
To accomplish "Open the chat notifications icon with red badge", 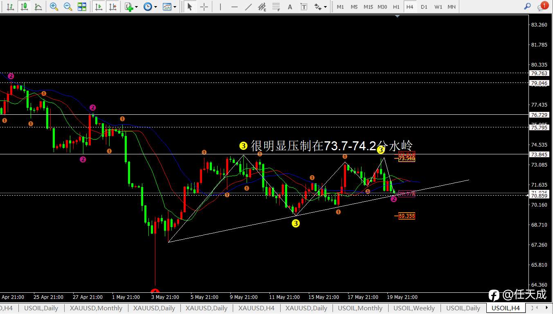I will [x=542, y=7].
